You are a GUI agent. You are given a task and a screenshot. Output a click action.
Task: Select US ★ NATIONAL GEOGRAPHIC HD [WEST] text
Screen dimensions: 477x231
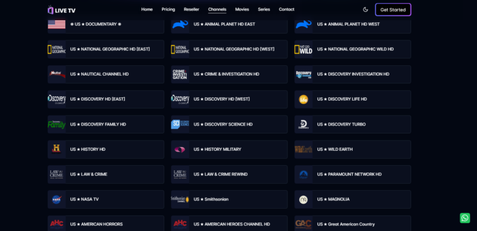coord(234,49)
